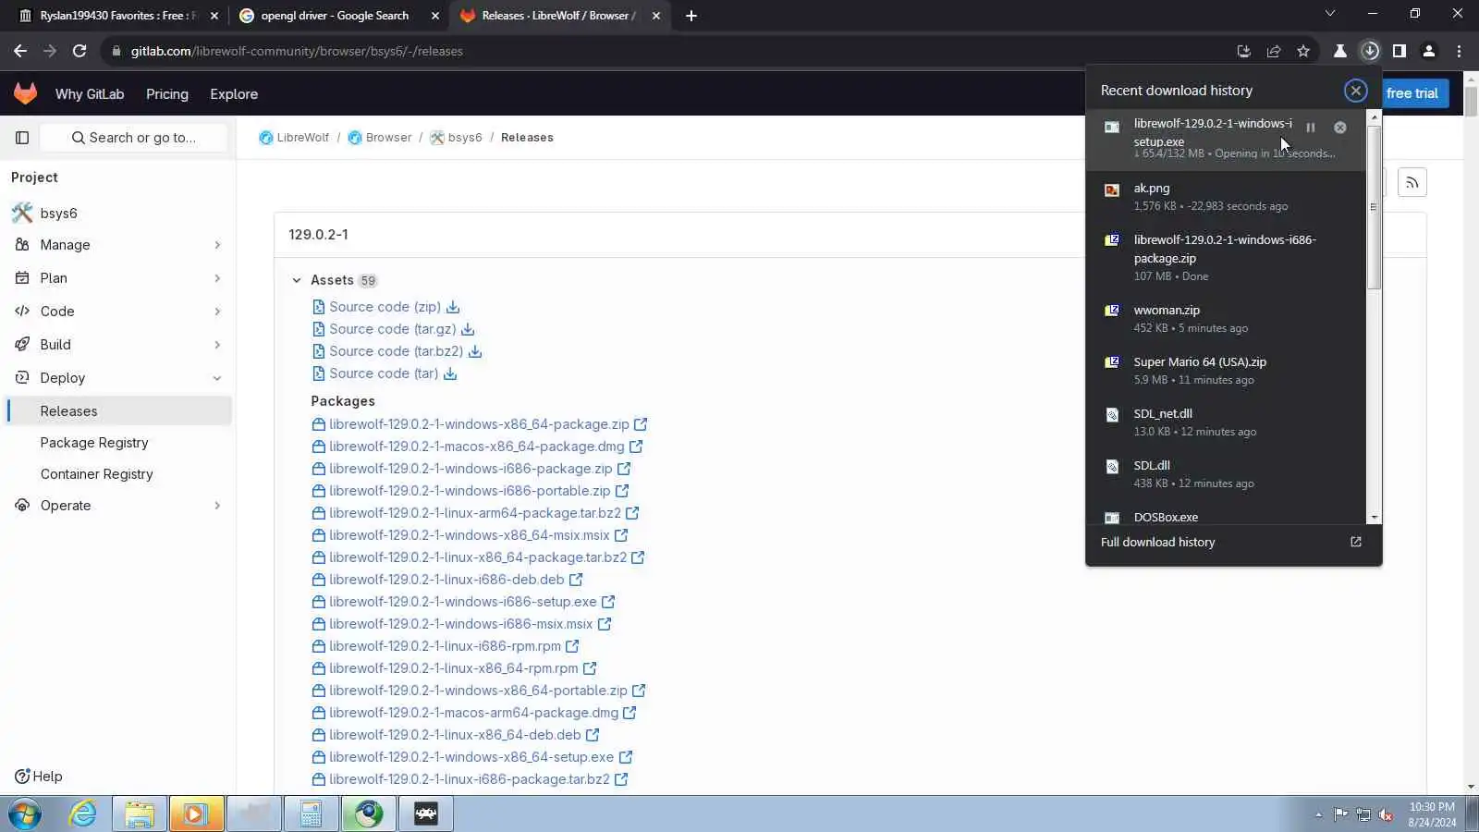Open Why GitLab menu item

90,94
